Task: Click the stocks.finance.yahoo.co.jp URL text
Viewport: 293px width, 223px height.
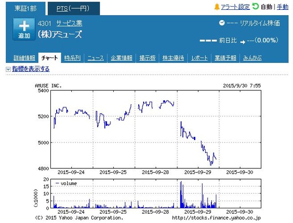Action: 216,218
